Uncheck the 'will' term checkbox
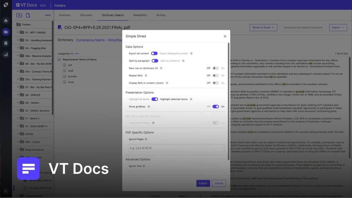Screen dimensions: 352x198 [x=65, y=65]
